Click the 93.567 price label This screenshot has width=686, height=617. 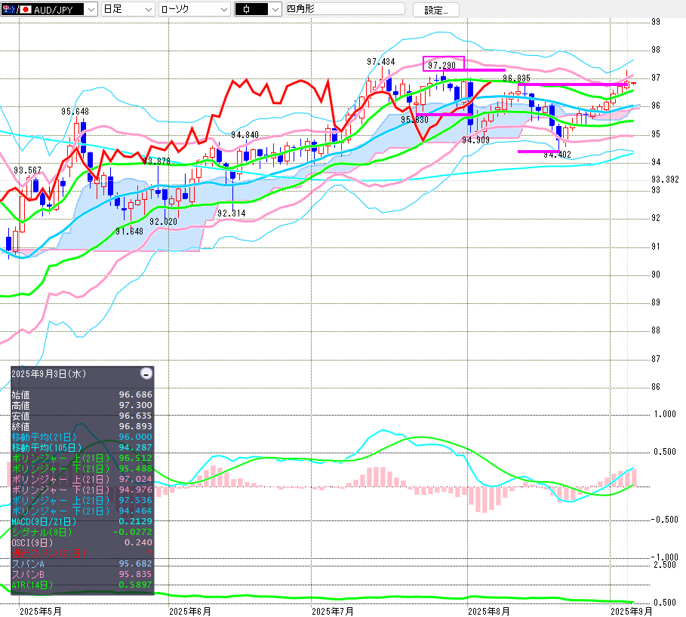28,170
